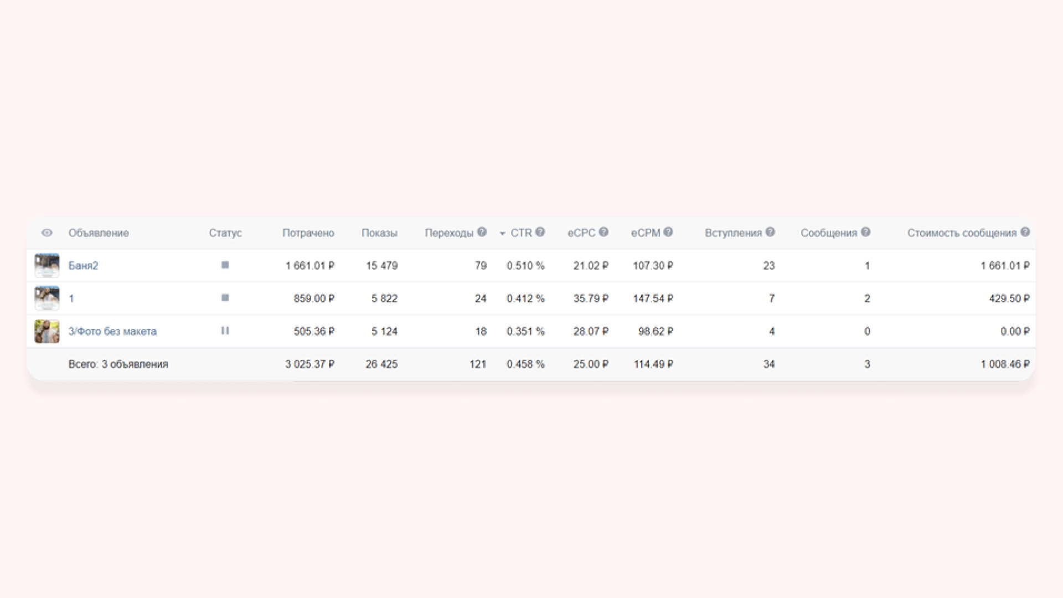Toggle pause status of 3/Фото без макета
This screenshot has width=1063, height=598.
coord(225,331)
